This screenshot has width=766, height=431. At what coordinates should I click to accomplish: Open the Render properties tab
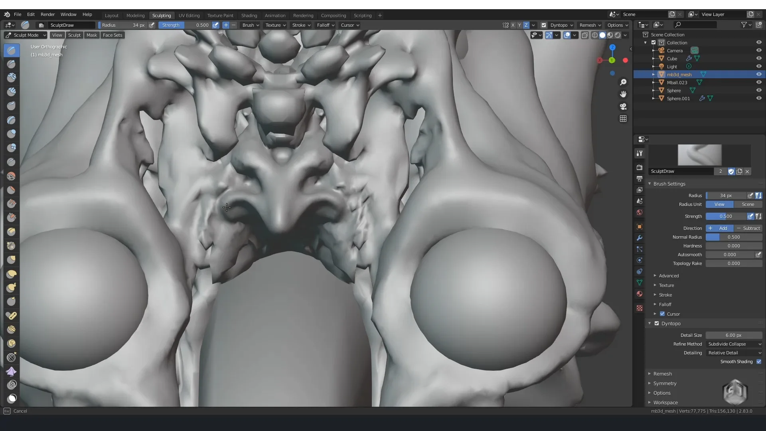(x=640, y=167)
